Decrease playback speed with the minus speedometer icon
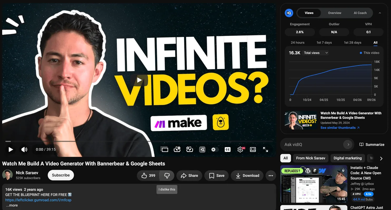 [177, 150]
